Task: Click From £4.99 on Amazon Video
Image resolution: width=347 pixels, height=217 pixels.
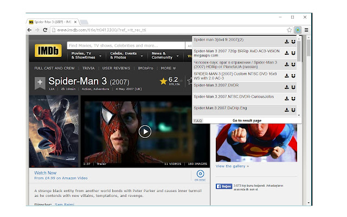Action: click(61, 178)
